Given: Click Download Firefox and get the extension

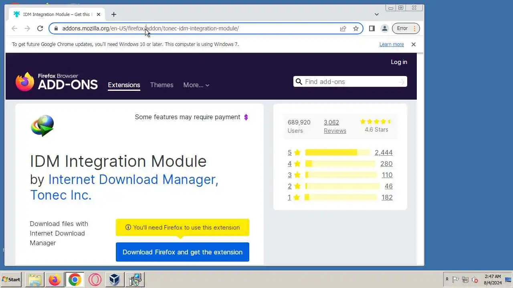Looking at the screenshot, I should click(x=182, y=252).
